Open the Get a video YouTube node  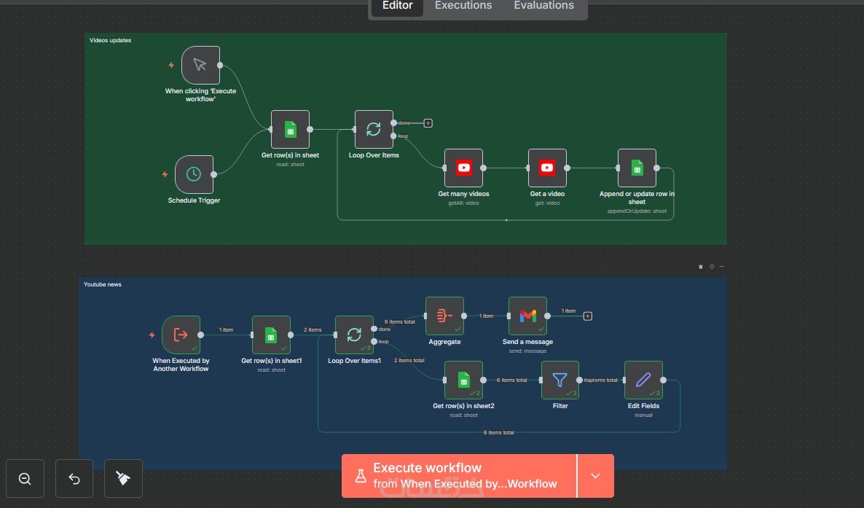pos(547,168)
